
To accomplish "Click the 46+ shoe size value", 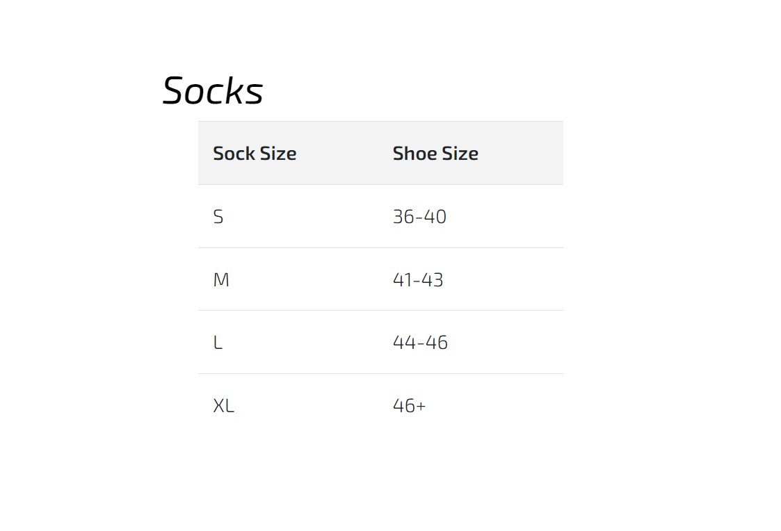I will click(x=409, y=406).
